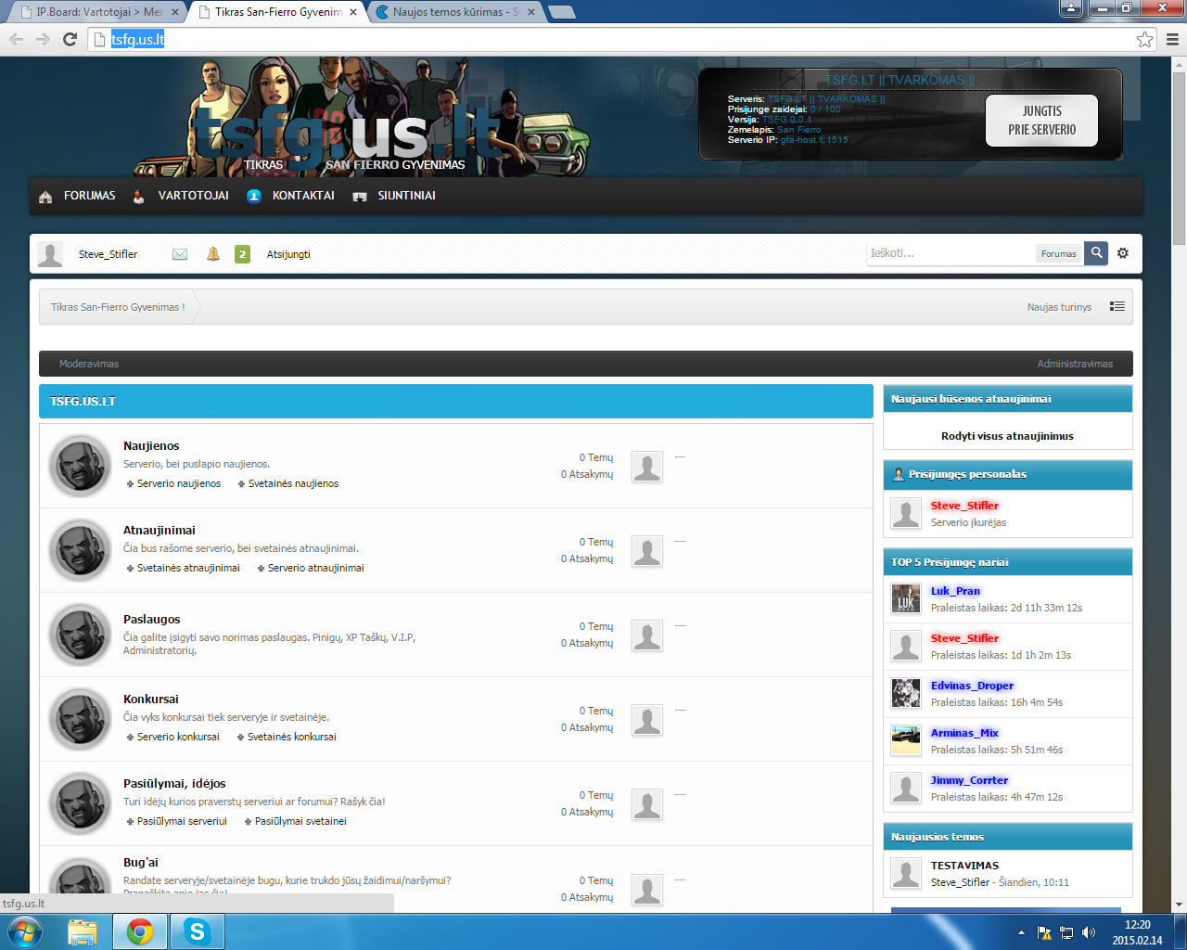Open Naujas turinys link
Screen dimensions: 1187x950
point(1059,307)
